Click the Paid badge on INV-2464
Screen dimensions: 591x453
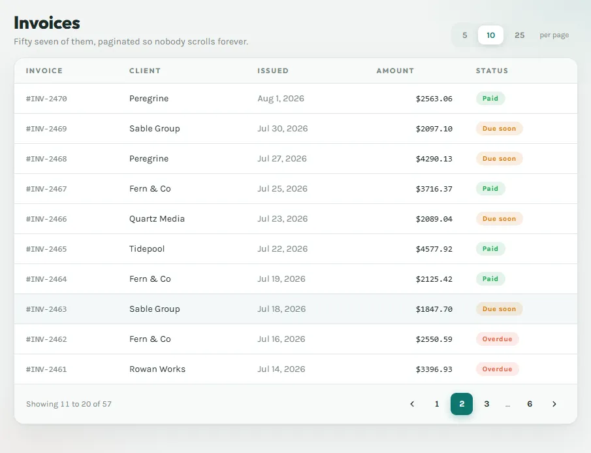pyautogui.click(x=490, y=278)
